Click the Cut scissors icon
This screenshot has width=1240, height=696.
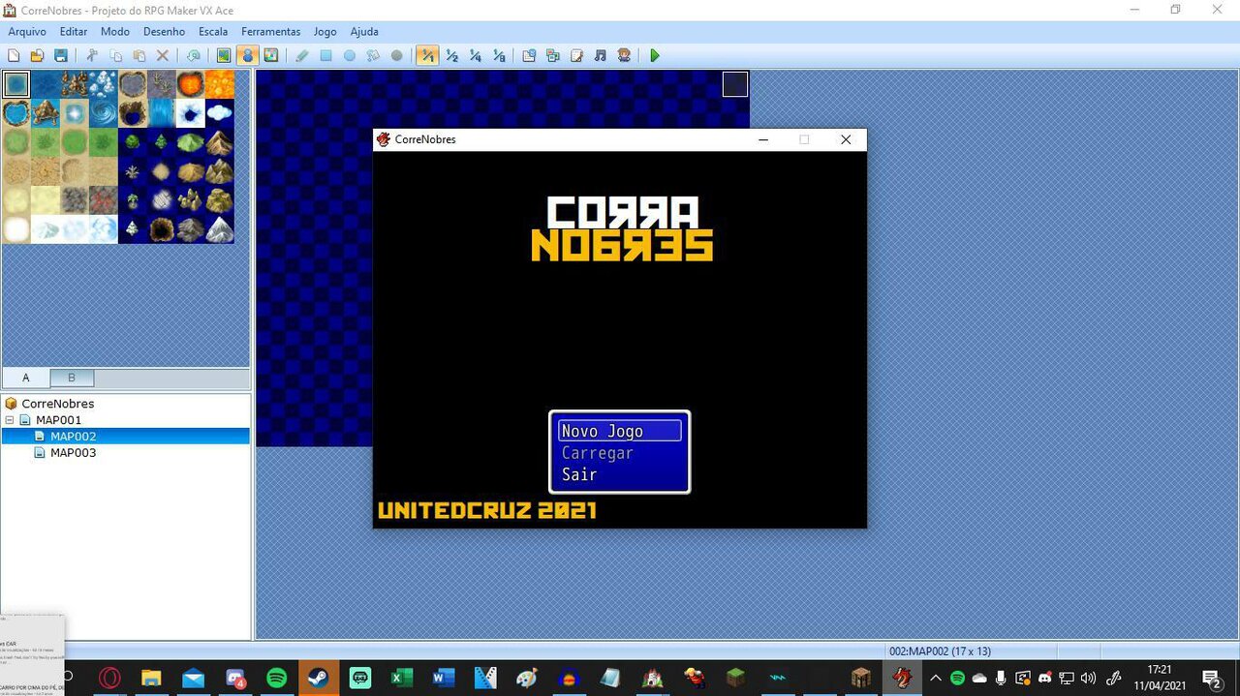pyautogui.click(x=92, y=56)
